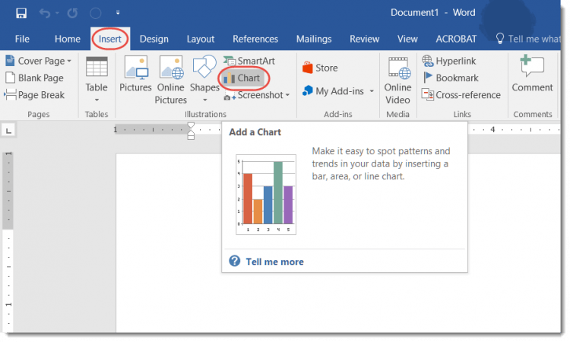Customize the Quick Access Toolbar dropdown
The width and height of the screenshot is (570, 342).
[118, 13]
